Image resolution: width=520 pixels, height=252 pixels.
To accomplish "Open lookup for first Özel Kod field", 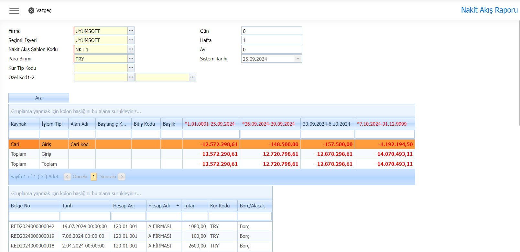I will click(131, 77).
